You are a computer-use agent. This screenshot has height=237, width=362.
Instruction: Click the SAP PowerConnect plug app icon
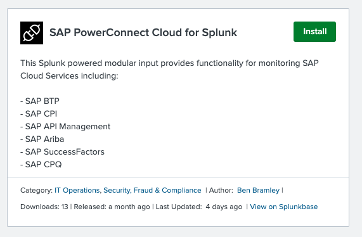coord(32,33)
